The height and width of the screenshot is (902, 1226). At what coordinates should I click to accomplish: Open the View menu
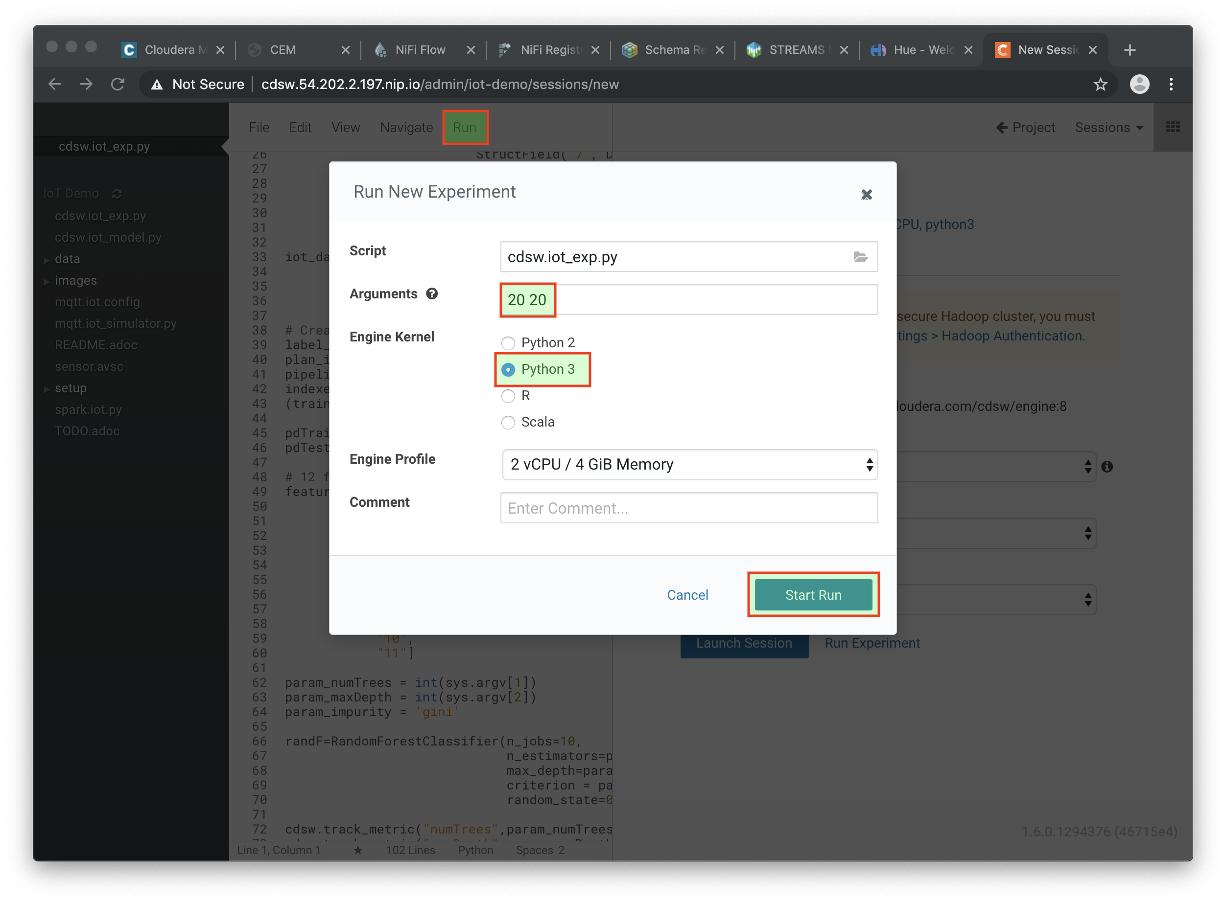346,127
